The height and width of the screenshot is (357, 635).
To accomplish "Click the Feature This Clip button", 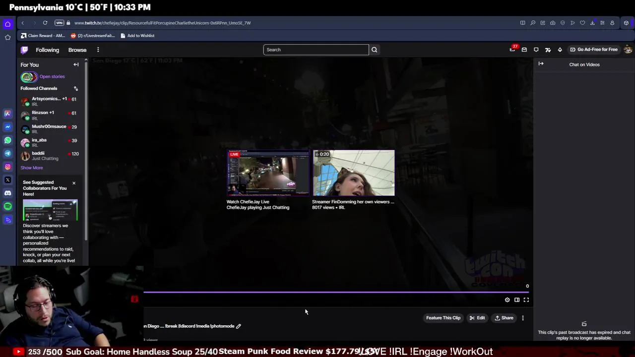I will (x=443, y=318).
